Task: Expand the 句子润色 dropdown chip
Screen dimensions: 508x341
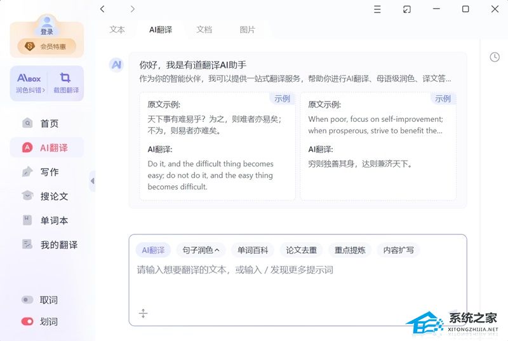Action: (201, 250)
